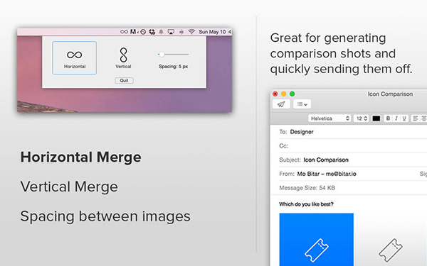Toggle italic formatting in Mail
The height and width of the screenshot is (266, 427).
point(396,118)
